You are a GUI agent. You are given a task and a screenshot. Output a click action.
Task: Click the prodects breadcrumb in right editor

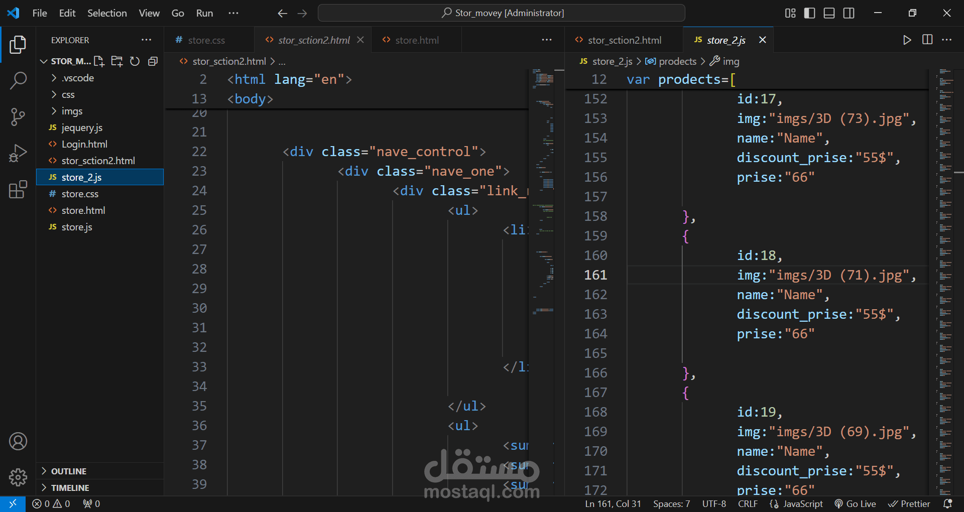671,61
